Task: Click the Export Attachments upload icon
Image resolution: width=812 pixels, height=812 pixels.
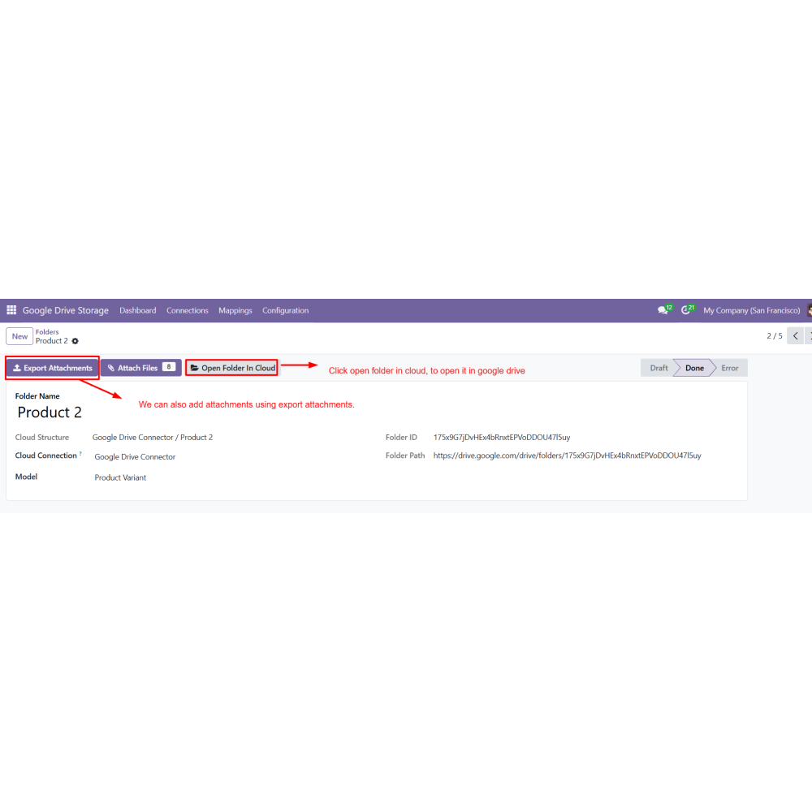Action: point(17,368)
